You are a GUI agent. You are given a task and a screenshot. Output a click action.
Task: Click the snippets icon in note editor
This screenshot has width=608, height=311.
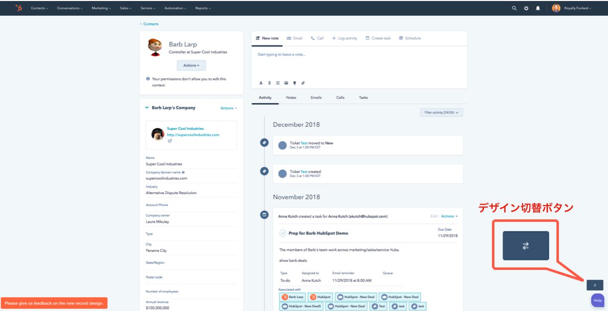[x=278, y=83]
